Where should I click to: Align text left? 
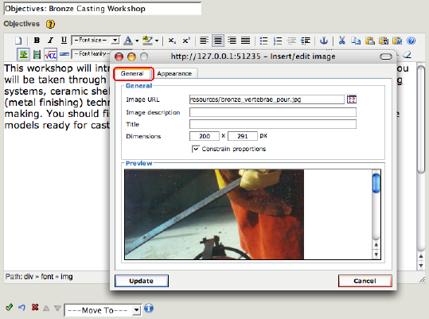coord(204,41)
